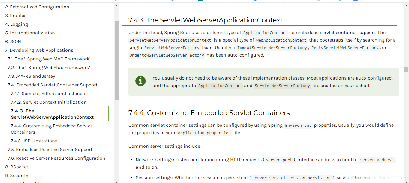Click heading '7.4.3. The ServletWebServerApplicationContext'
Viewport: 409px width, 183px height.
coord(206,20)
